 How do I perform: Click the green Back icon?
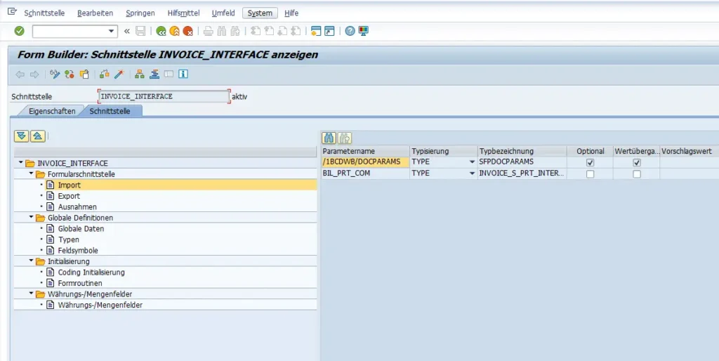coord(161,31)
